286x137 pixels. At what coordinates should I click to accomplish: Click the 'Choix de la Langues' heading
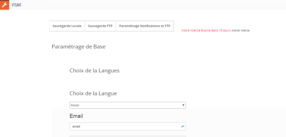coord(94,71)
